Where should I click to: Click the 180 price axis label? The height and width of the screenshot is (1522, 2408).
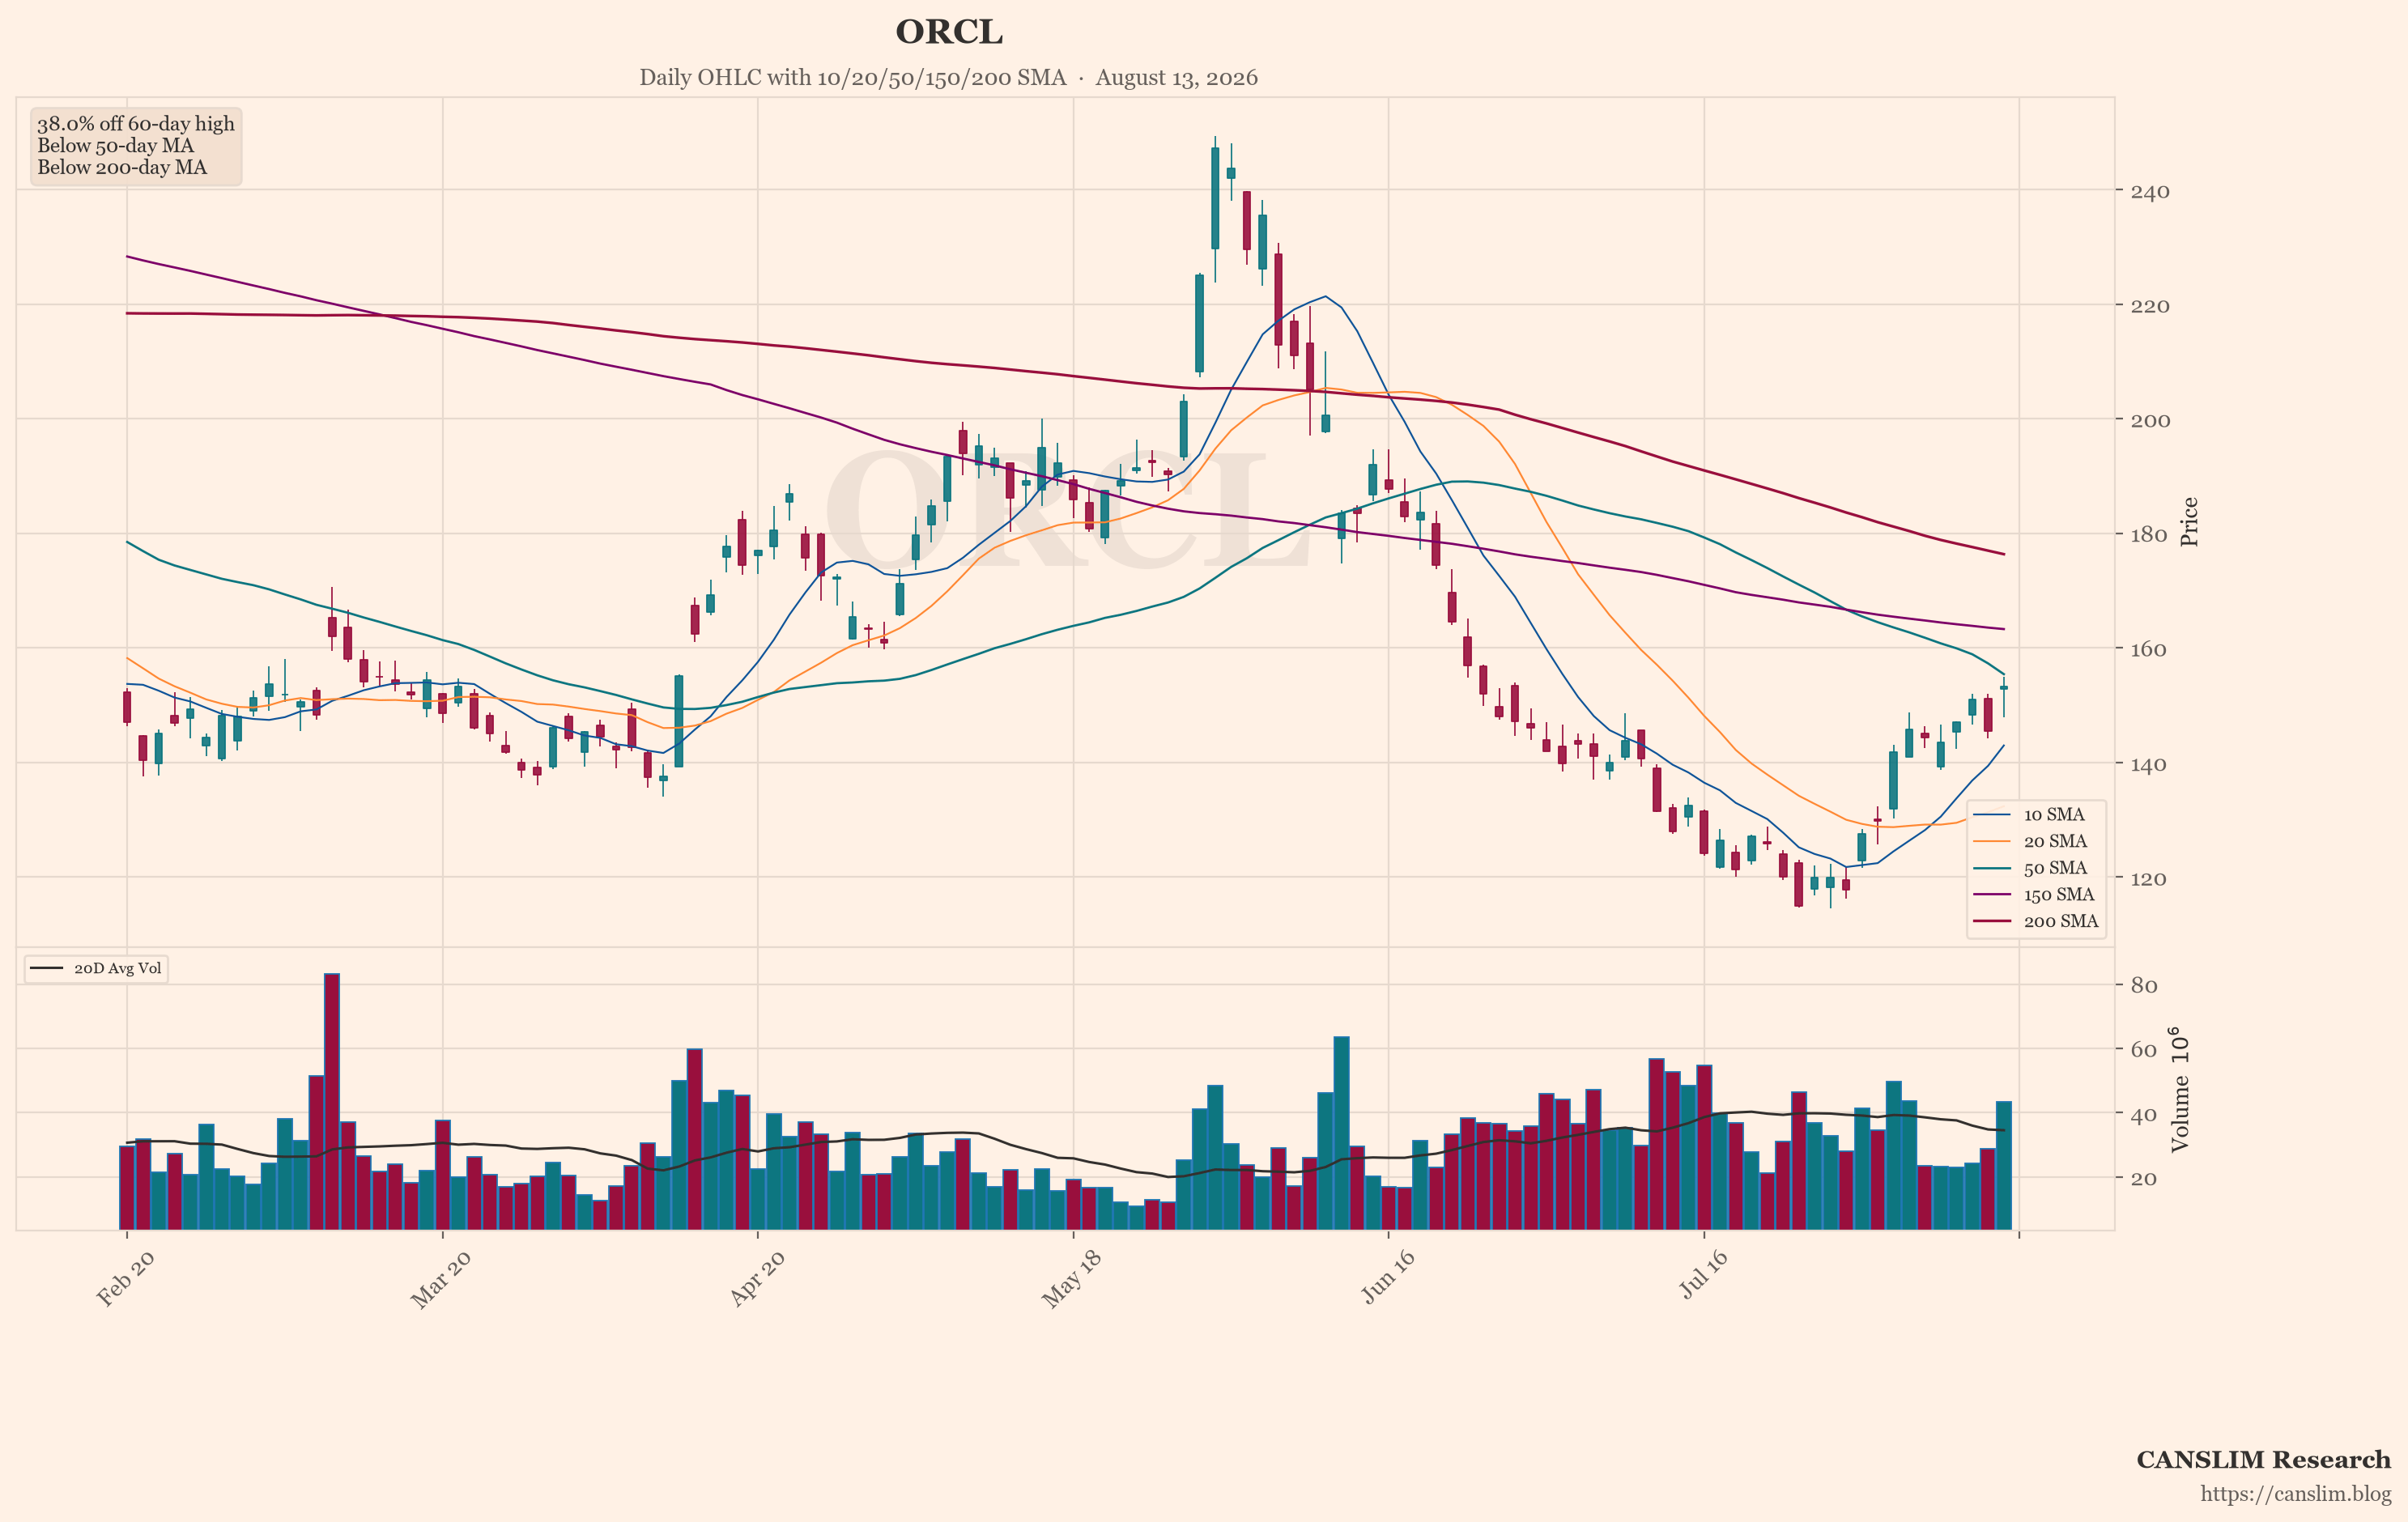2149,535
